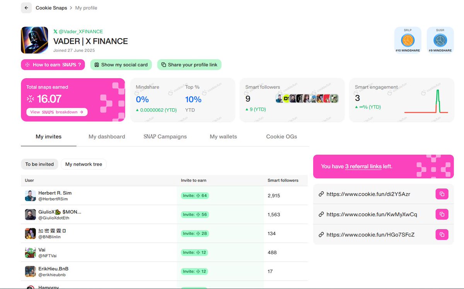Click the @erikhieubnb handle
Screen dimensions: 464x289
point(52,275)
